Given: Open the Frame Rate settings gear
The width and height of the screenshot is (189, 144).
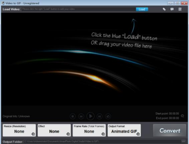Looking at the screenshot, I should tap(103, 134).
